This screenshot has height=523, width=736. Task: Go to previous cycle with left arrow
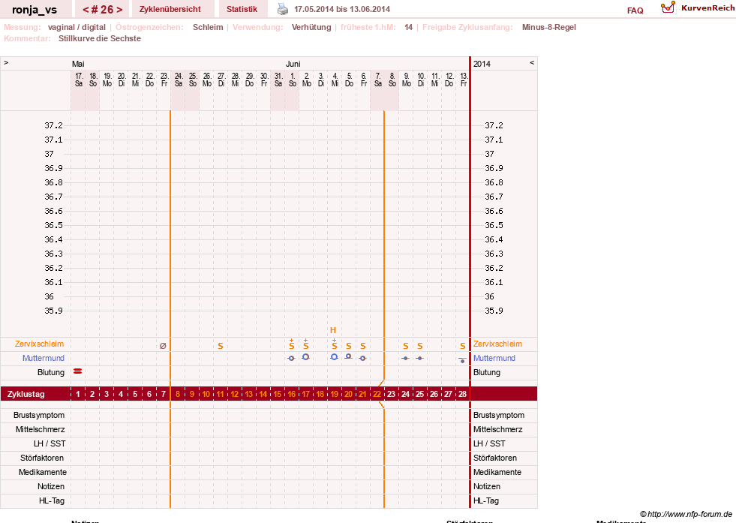coord(86,10)
